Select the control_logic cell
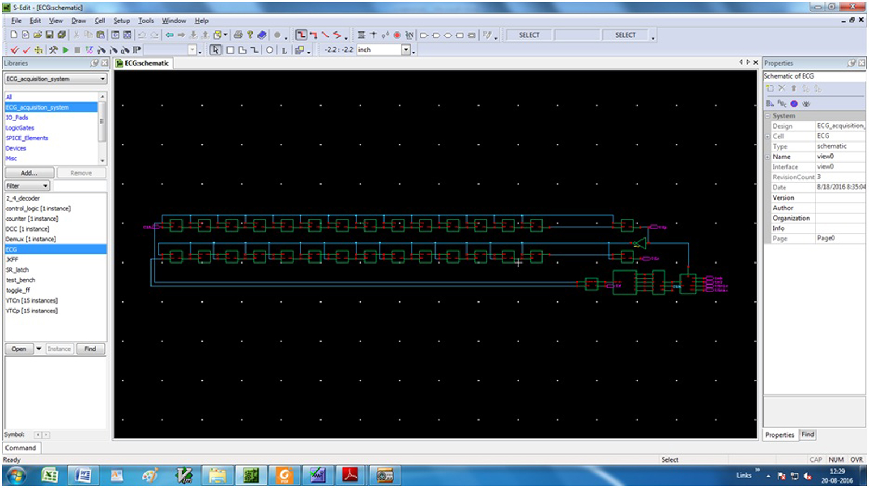This screenshot has height=488, width=869. (x=38, y=208)
